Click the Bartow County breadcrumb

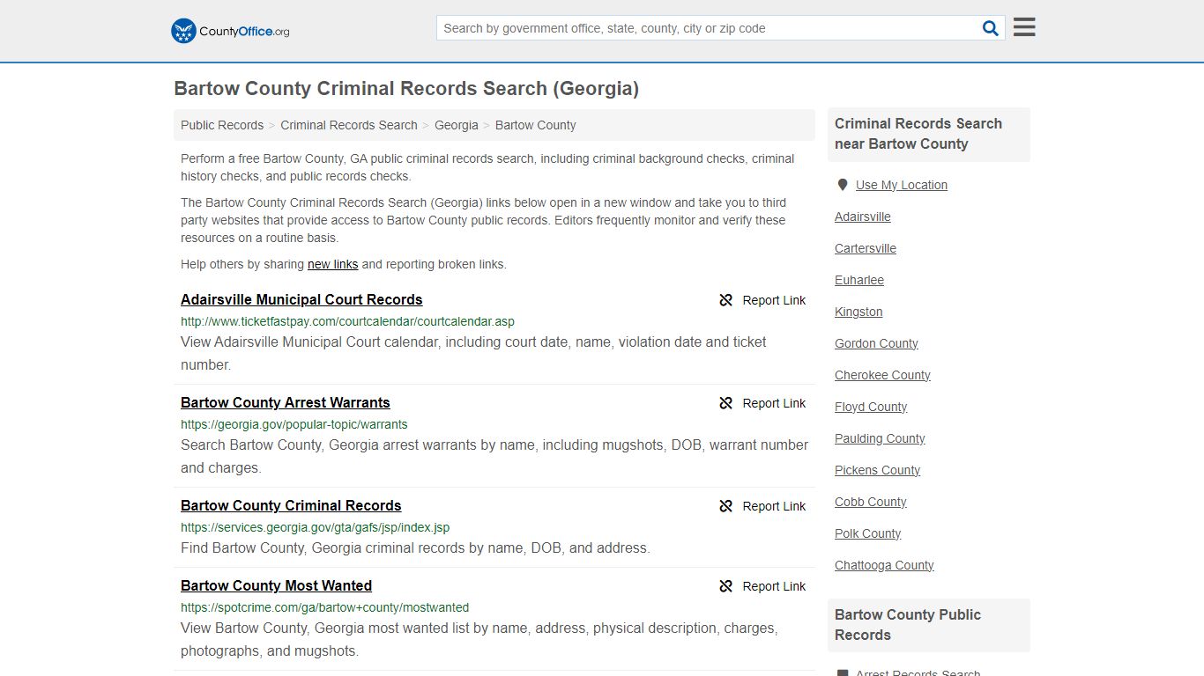pos(536,125)
